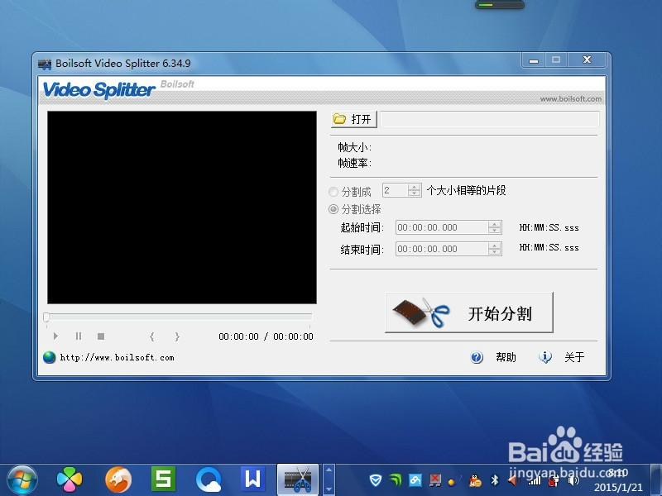Click the seek slider track under the video

[x=178, y=316]
